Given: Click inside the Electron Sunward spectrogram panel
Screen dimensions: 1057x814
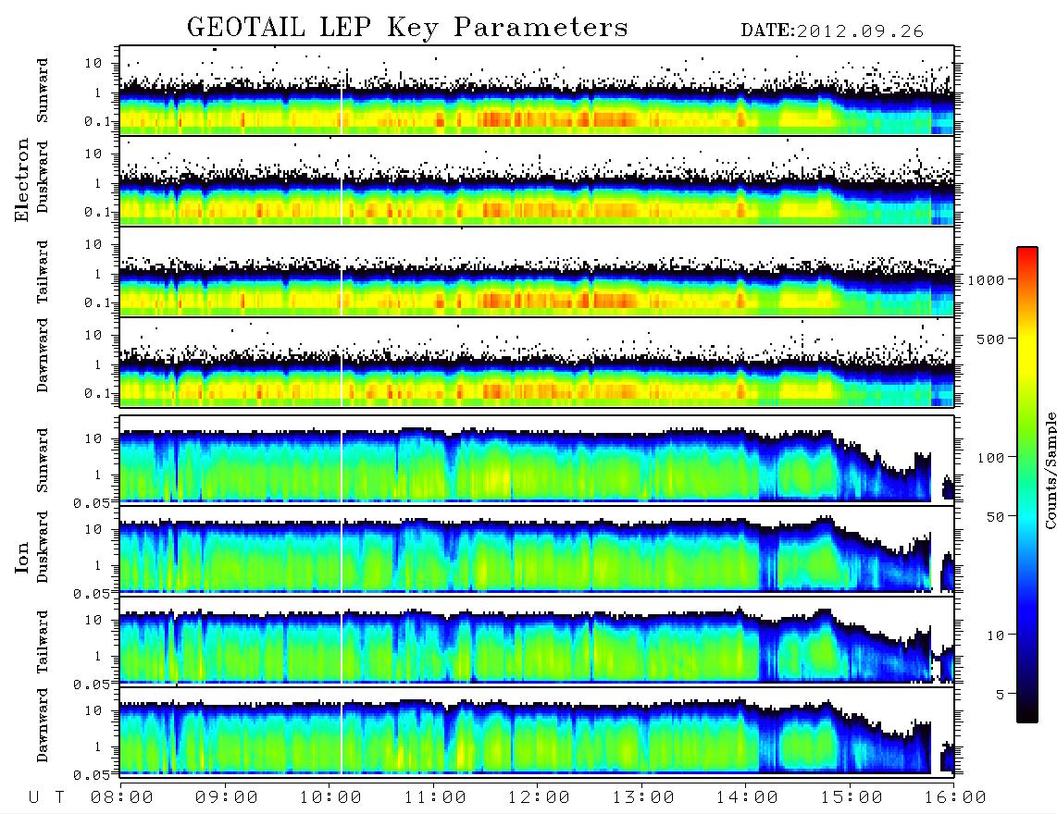Looking at the screenshot, I should click(x=537, y=91).
